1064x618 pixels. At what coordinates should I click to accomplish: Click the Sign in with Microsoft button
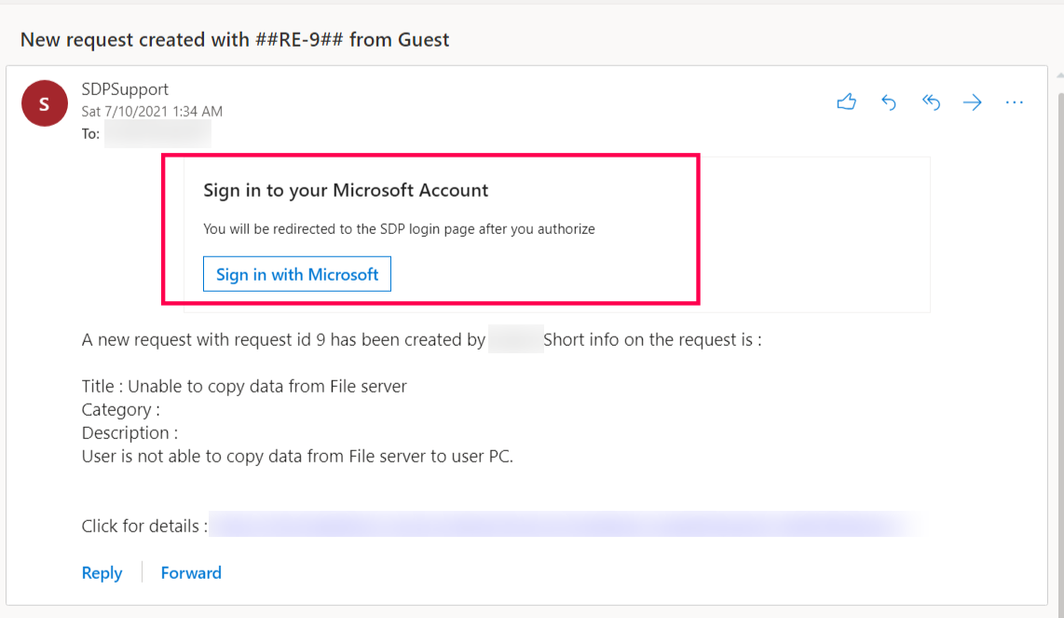(297, 274)
